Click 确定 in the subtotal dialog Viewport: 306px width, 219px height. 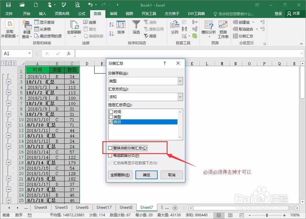click(147, 175)
